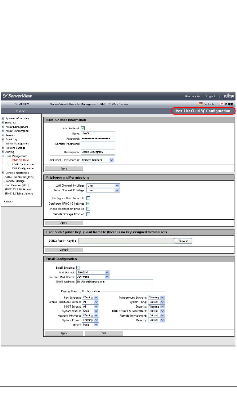The image size is (237, 398).
Task: Open Server Management page
Action: 17,144
